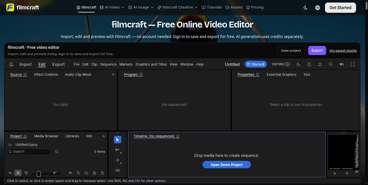Switch Project panel to Icon view

point(18,173)
